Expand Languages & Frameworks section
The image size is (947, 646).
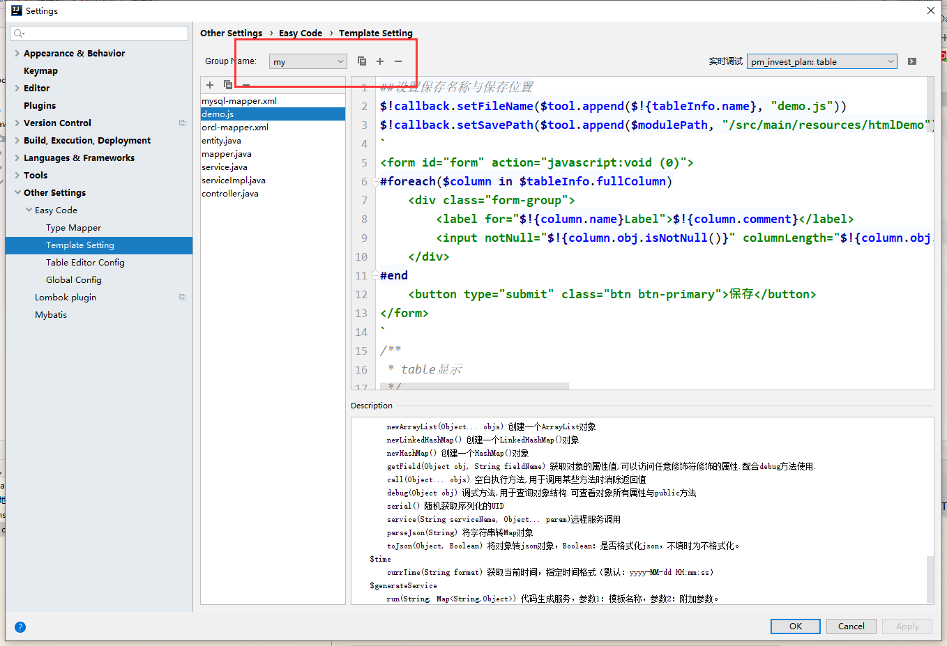pyautogui.click(x=17, y=158)
